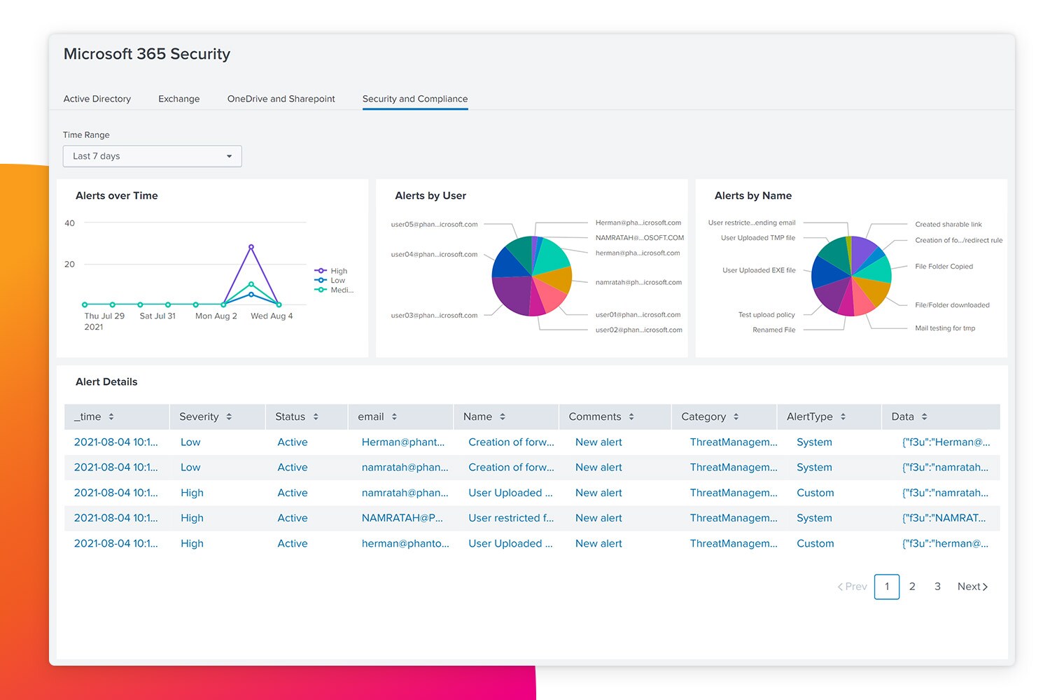Click 'NAMRATAH@P...' email cell
The image size is (1064, 700).
[402, 518]
